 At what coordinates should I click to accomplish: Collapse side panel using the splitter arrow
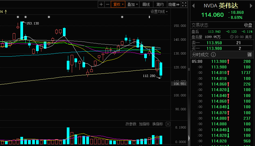[x=189, y=138]
